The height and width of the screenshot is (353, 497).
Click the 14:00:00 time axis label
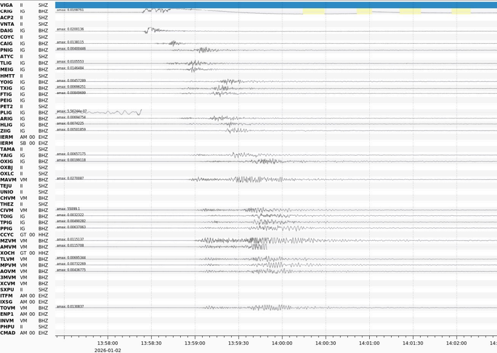pyautogui.click(x=282, y=342)
